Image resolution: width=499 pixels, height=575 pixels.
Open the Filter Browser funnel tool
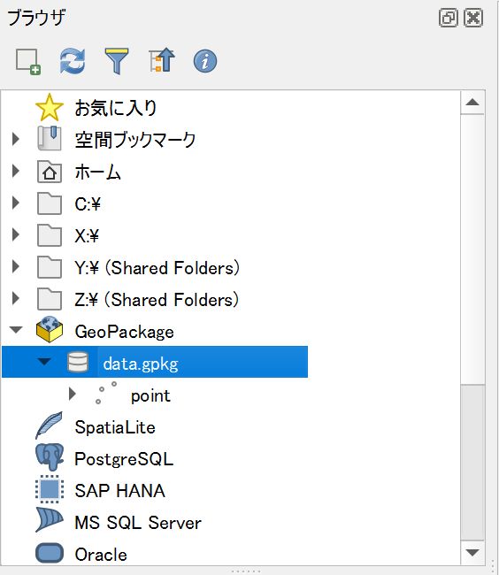[117, 61]
